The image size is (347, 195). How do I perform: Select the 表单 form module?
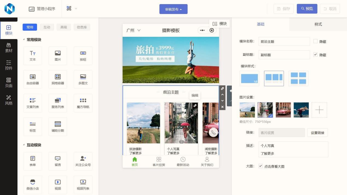pos(33,161)
